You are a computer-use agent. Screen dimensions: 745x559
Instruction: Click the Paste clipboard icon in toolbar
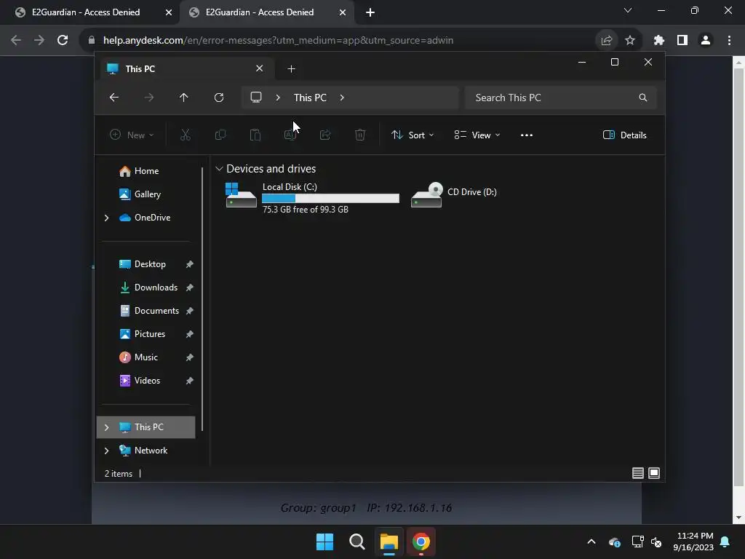pos(255,135)
